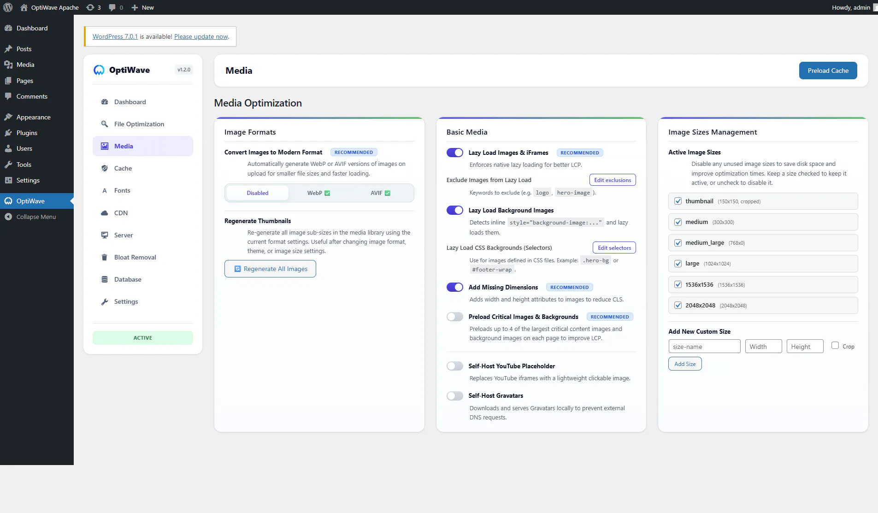
Task: Click the Add Size button
Action: tap(685, 364)
